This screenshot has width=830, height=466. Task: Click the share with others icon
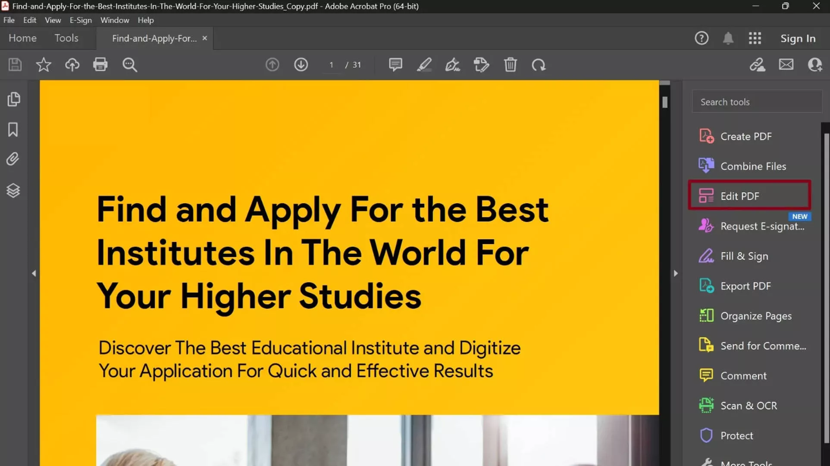point(814,65)
